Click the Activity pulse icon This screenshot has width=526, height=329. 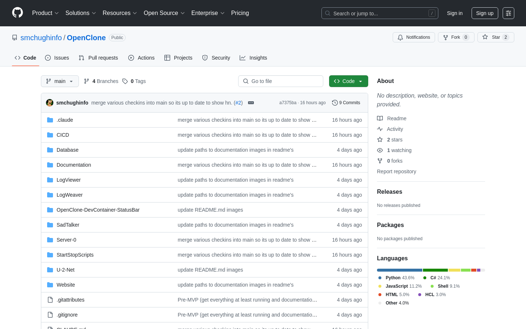tap(380, 129)
